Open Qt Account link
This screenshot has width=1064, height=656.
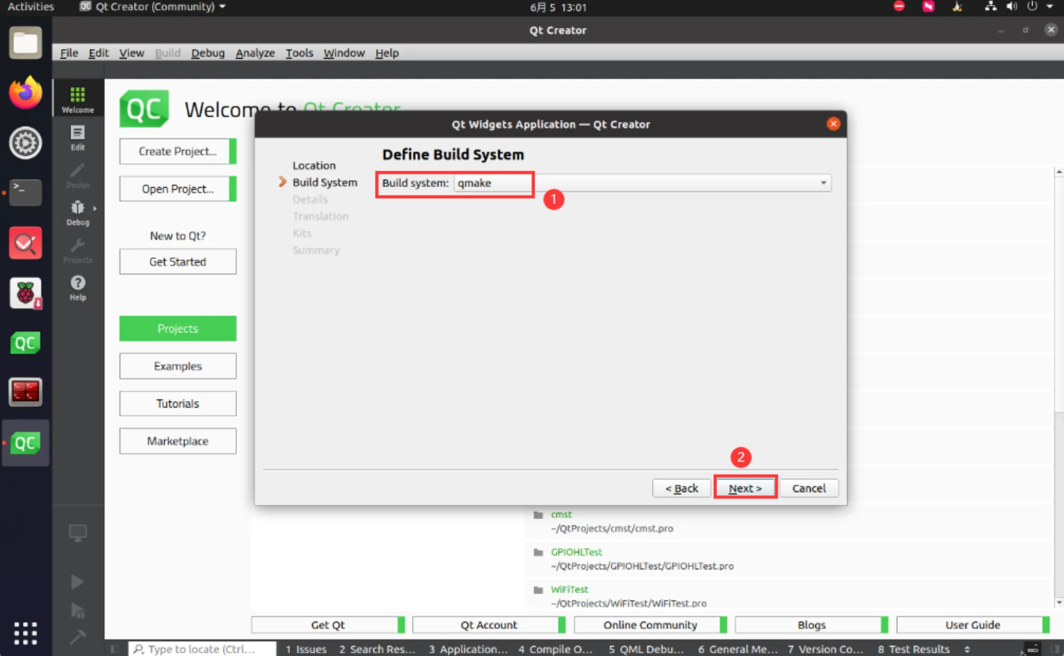pos(489,625)
